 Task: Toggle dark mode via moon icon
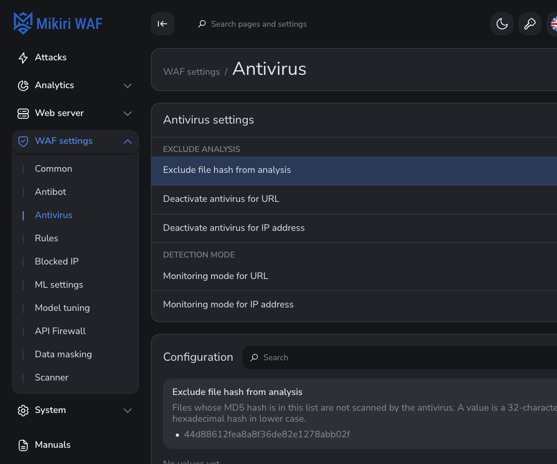502,24
